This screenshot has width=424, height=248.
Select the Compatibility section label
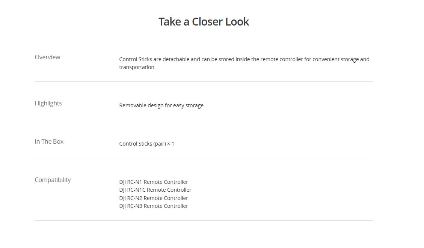pyautogui.click(x=53, y=180)
